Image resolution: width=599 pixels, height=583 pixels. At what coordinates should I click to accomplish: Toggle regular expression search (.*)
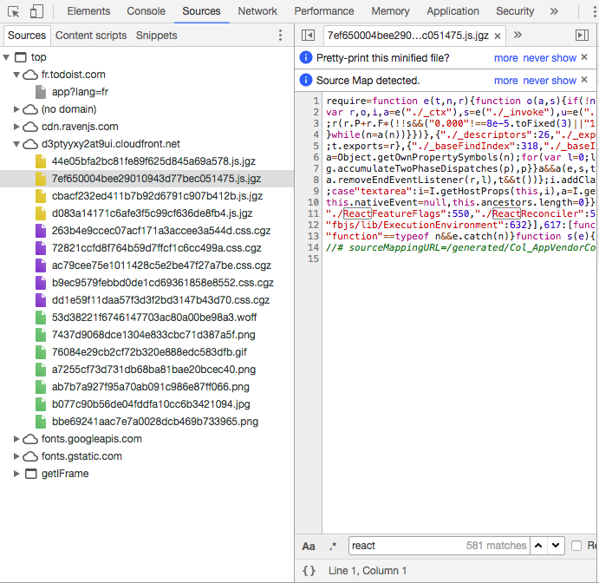coord(333,546)
